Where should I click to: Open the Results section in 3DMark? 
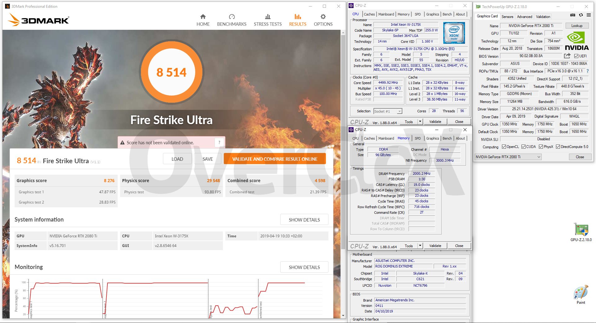[298, 20]
